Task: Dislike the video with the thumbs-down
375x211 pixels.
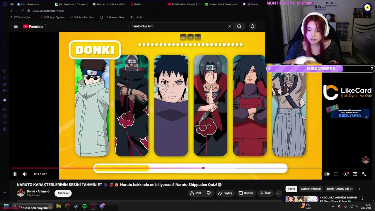Action: point(209,193)
